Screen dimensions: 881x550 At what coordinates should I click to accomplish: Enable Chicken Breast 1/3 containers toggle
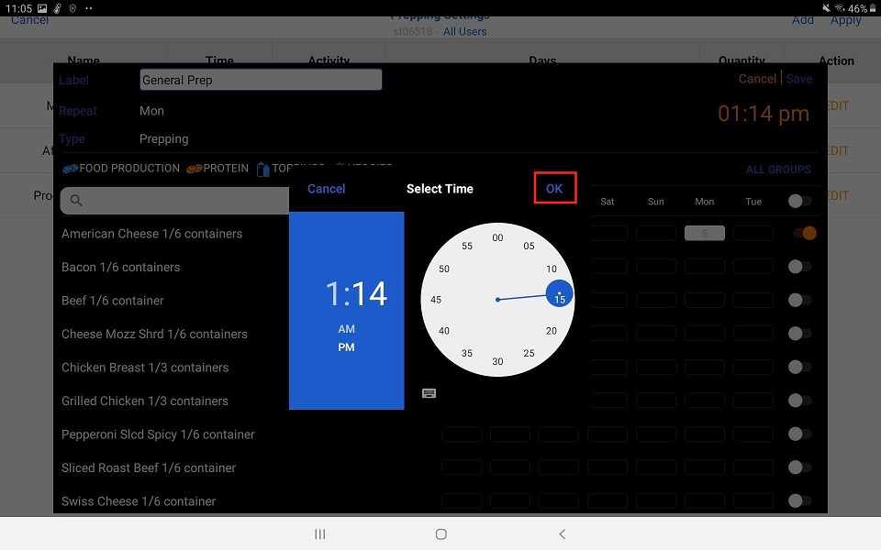799,367
